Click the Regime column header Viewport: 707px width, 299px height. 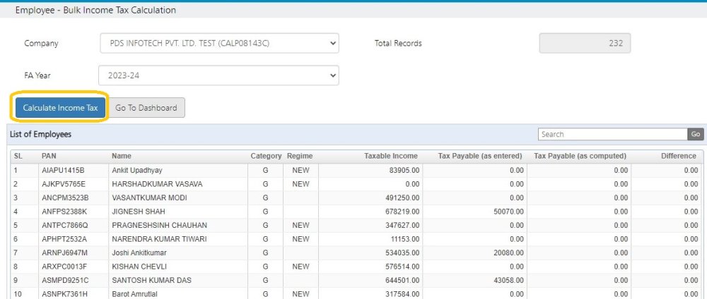(300, 156)
